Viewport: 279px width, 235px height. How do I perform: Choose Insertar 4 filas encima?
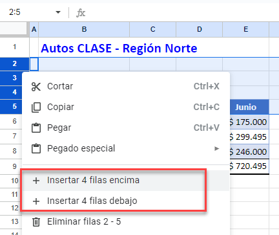126,180
